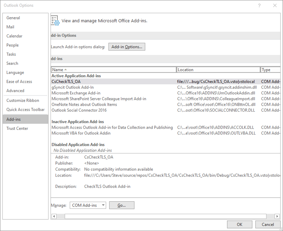Open the Trust Center section
Viewport: 283px width, 231px height.
(x=17, y=128)
